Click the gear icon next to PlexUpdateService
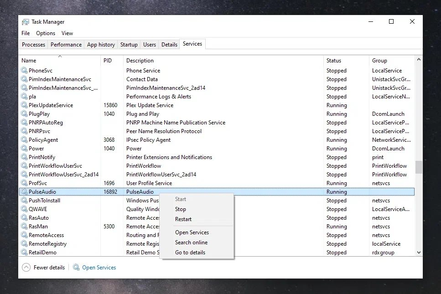 point(24,105)
